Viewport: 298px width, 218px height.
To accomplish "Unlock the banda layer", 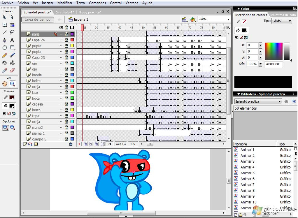I will (66, 75).
